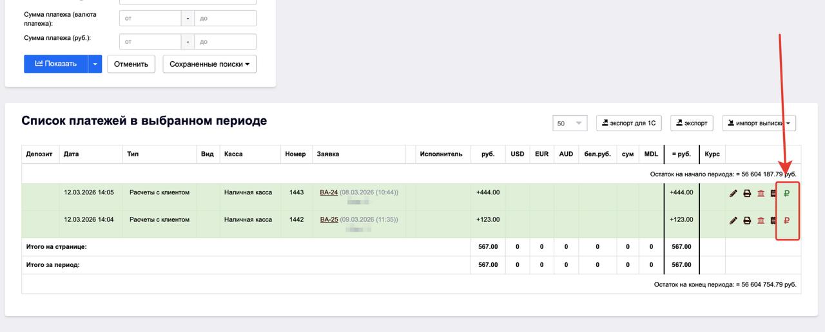Click the printer icon for payment 1442

tap(747, 220)
